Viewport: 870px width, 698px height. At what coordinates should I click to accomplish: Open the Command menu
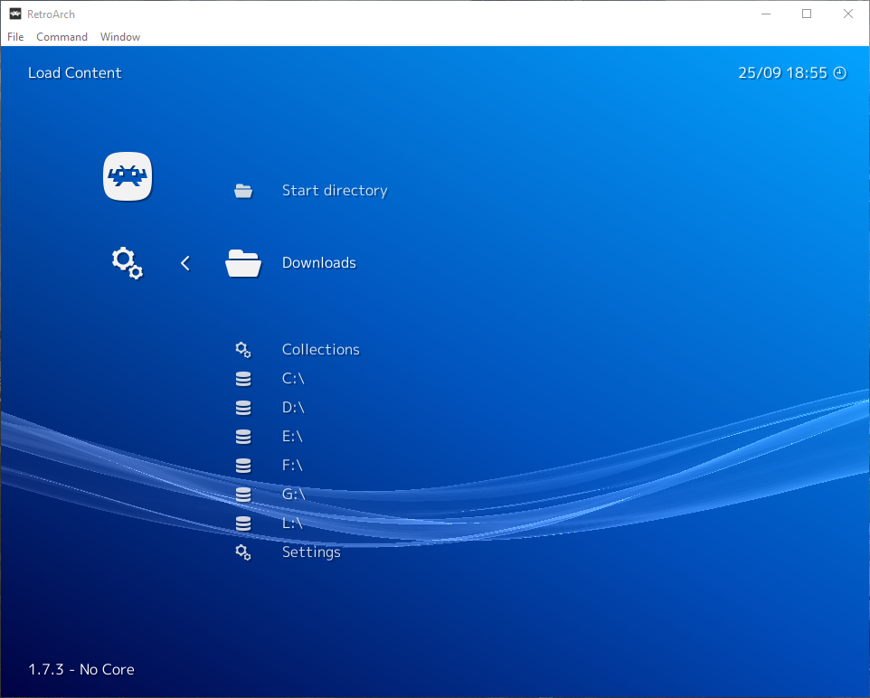coord(61,37)
